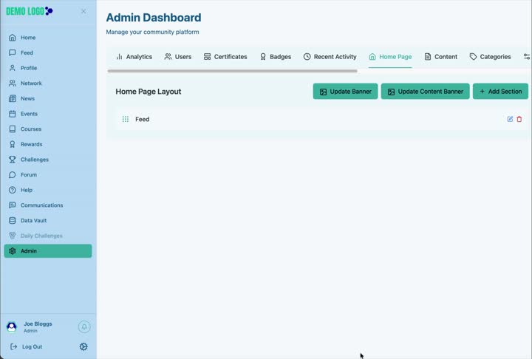Open Data Vault in sidebar
This screenshot has height=359, width=532.
pos(48,221)
